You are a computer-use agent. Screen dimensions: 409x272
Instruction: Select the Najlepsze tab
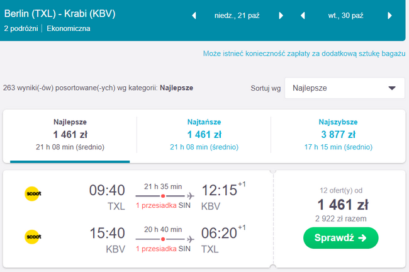pyautogui.click(x=70, y=135)
